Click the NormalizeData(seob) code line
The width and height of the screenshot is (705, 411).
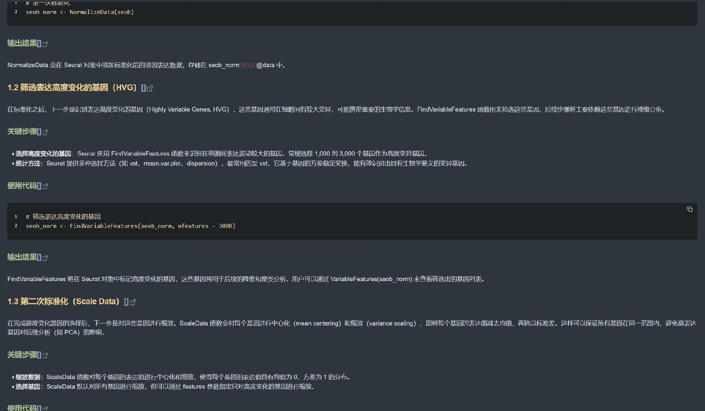pyautogui.click(x=80, y=12)
